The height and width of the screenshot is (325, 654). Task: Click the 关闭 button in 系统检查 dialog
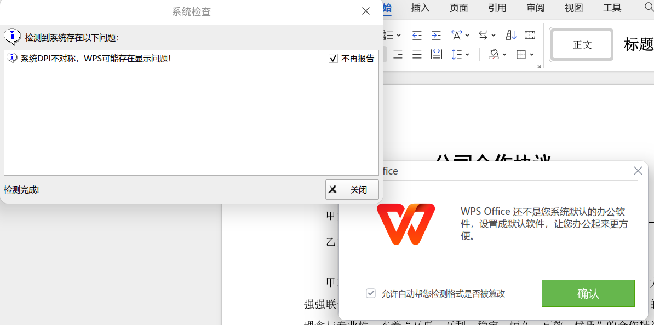(x=352, y=189)
